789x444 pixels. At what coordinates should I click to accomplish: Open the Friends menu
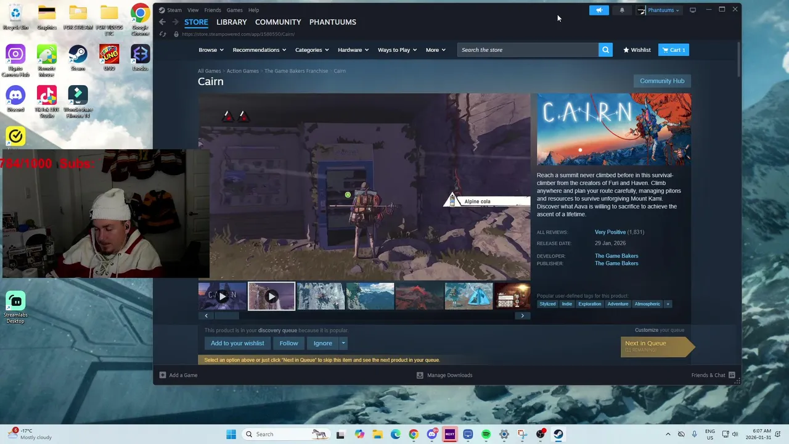(213, 10)
